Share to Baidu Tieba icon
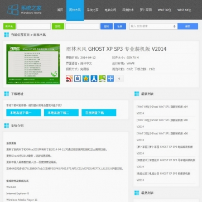 pos(78,79)
